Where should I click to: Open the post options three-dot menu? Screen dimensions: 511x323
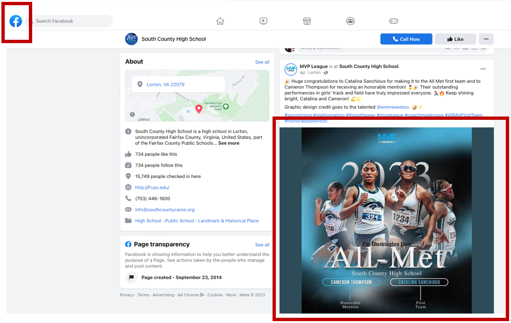click(483, 69)
